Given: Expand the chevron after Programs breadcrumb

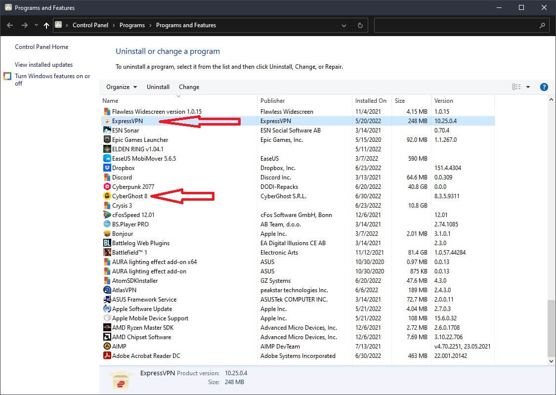Looking at the screenshot, I should pos(150,25).
